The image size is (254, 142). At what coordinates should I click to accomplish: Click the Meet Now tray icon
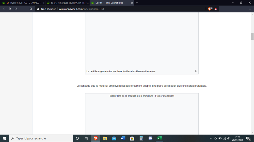[x=215, y=138]
